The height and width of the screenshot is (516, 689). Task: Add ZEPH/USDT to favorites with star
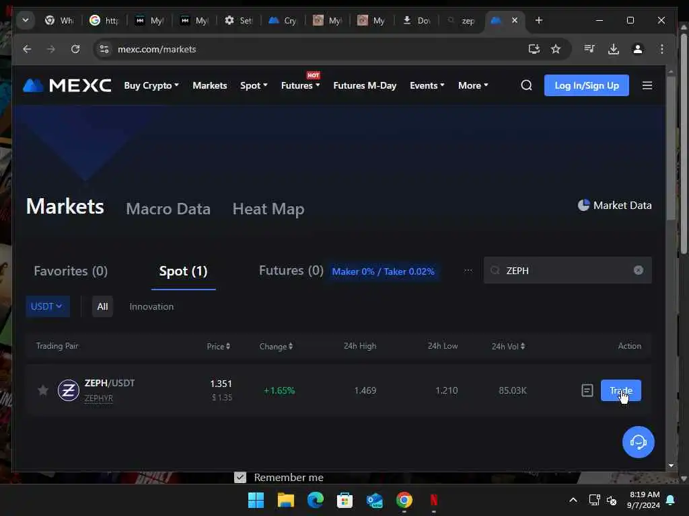42,390
